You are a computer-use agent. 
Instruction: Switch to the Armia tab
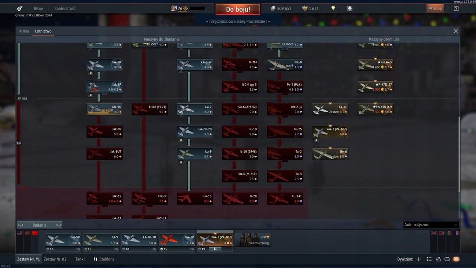(x=24, y=31)
